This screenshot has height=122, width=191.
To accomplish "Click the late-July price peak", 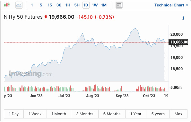I will tap(82, 33).
